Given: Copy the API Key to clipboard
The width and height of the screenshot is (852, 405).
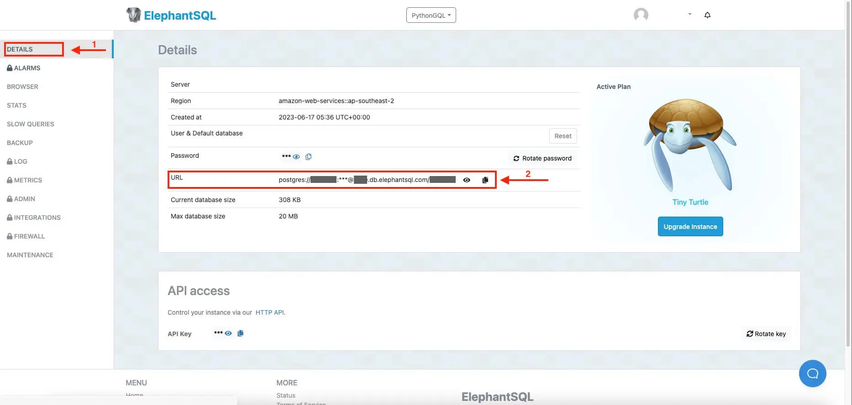Looking at the screenshot, I should tap(241, 333).
